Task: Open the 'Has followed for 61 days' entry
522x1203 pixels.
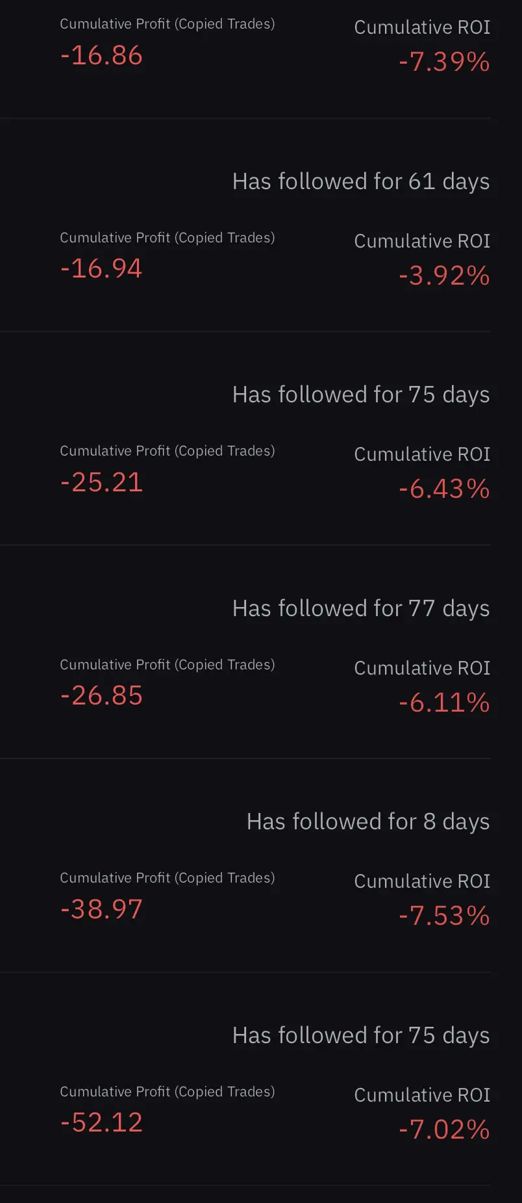Action: click(x=361, y=181)
